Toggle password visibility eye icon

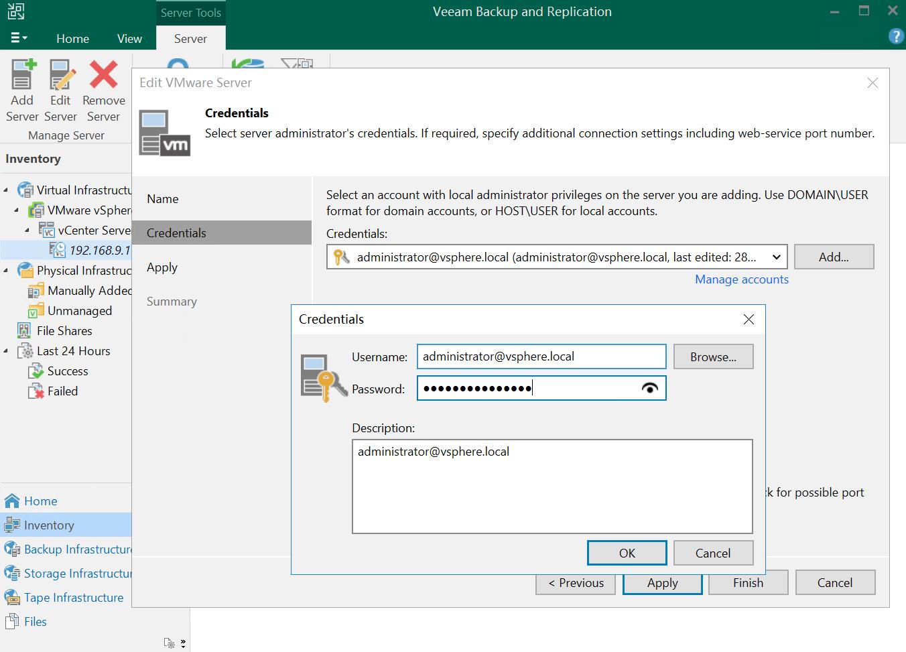[649, 388]
